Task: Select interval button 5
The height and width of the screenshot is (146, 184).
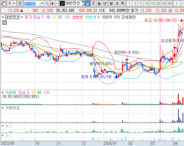Action: pos(141,3)
